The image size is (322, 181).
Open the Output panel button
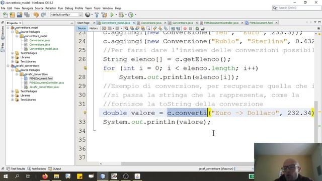(55, 169)
